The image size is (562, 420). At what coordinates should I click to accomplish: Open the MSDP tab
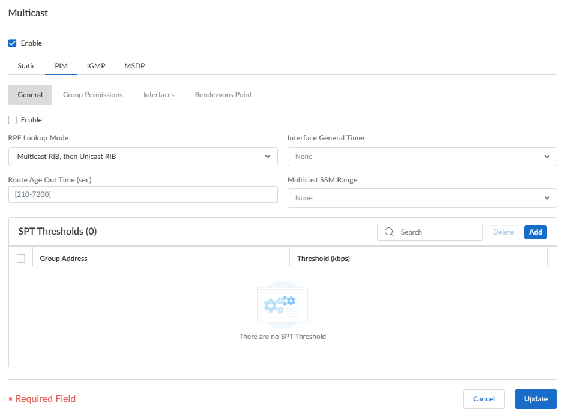[x=134, y=66]
